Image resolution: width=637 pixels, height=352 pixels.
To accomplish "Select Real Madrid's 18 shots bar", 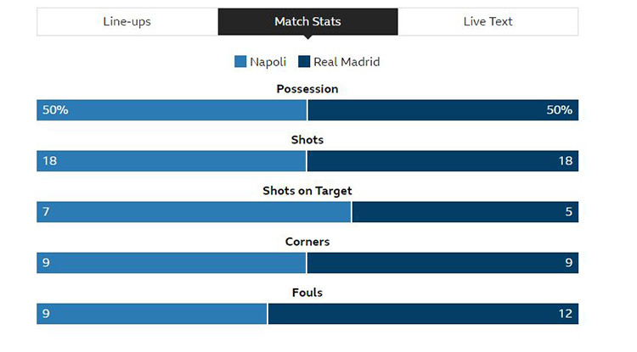I will pos(443,161).
